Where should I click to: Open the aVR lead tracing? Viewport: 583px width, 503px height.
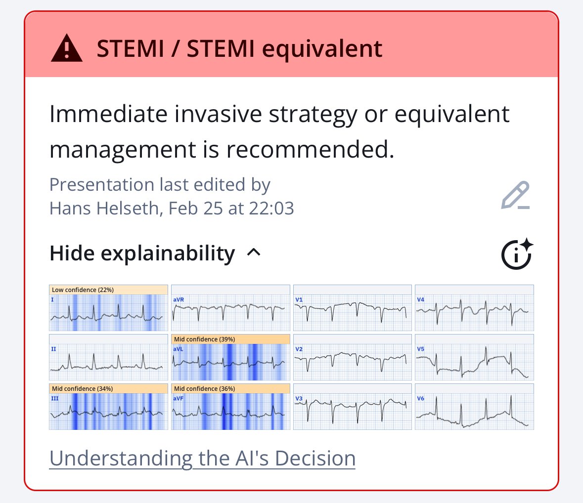230,308
